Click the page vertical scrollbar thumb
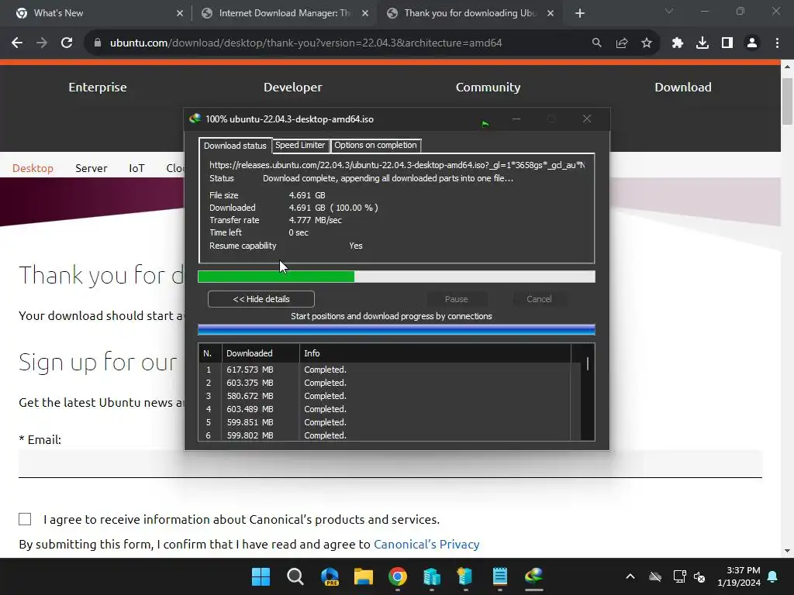Viewport: 794px width, 595px height. 788,101
